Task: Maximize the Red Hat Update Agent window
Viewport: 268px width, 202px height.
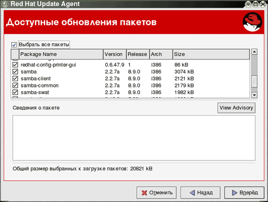Action: click(256, 4)
